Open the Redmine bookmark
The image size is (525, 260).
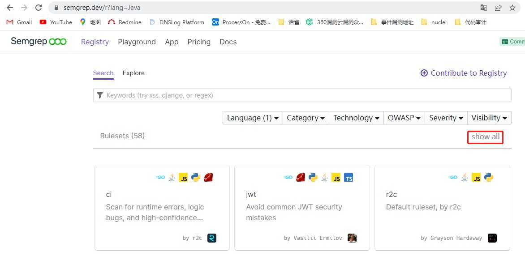click(x=125, y=22)
